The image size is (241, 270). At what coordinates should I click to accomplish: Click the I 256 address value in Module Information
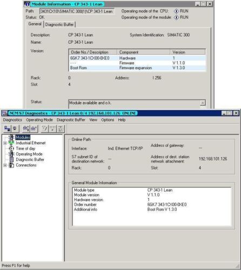[x=157, y=78]
